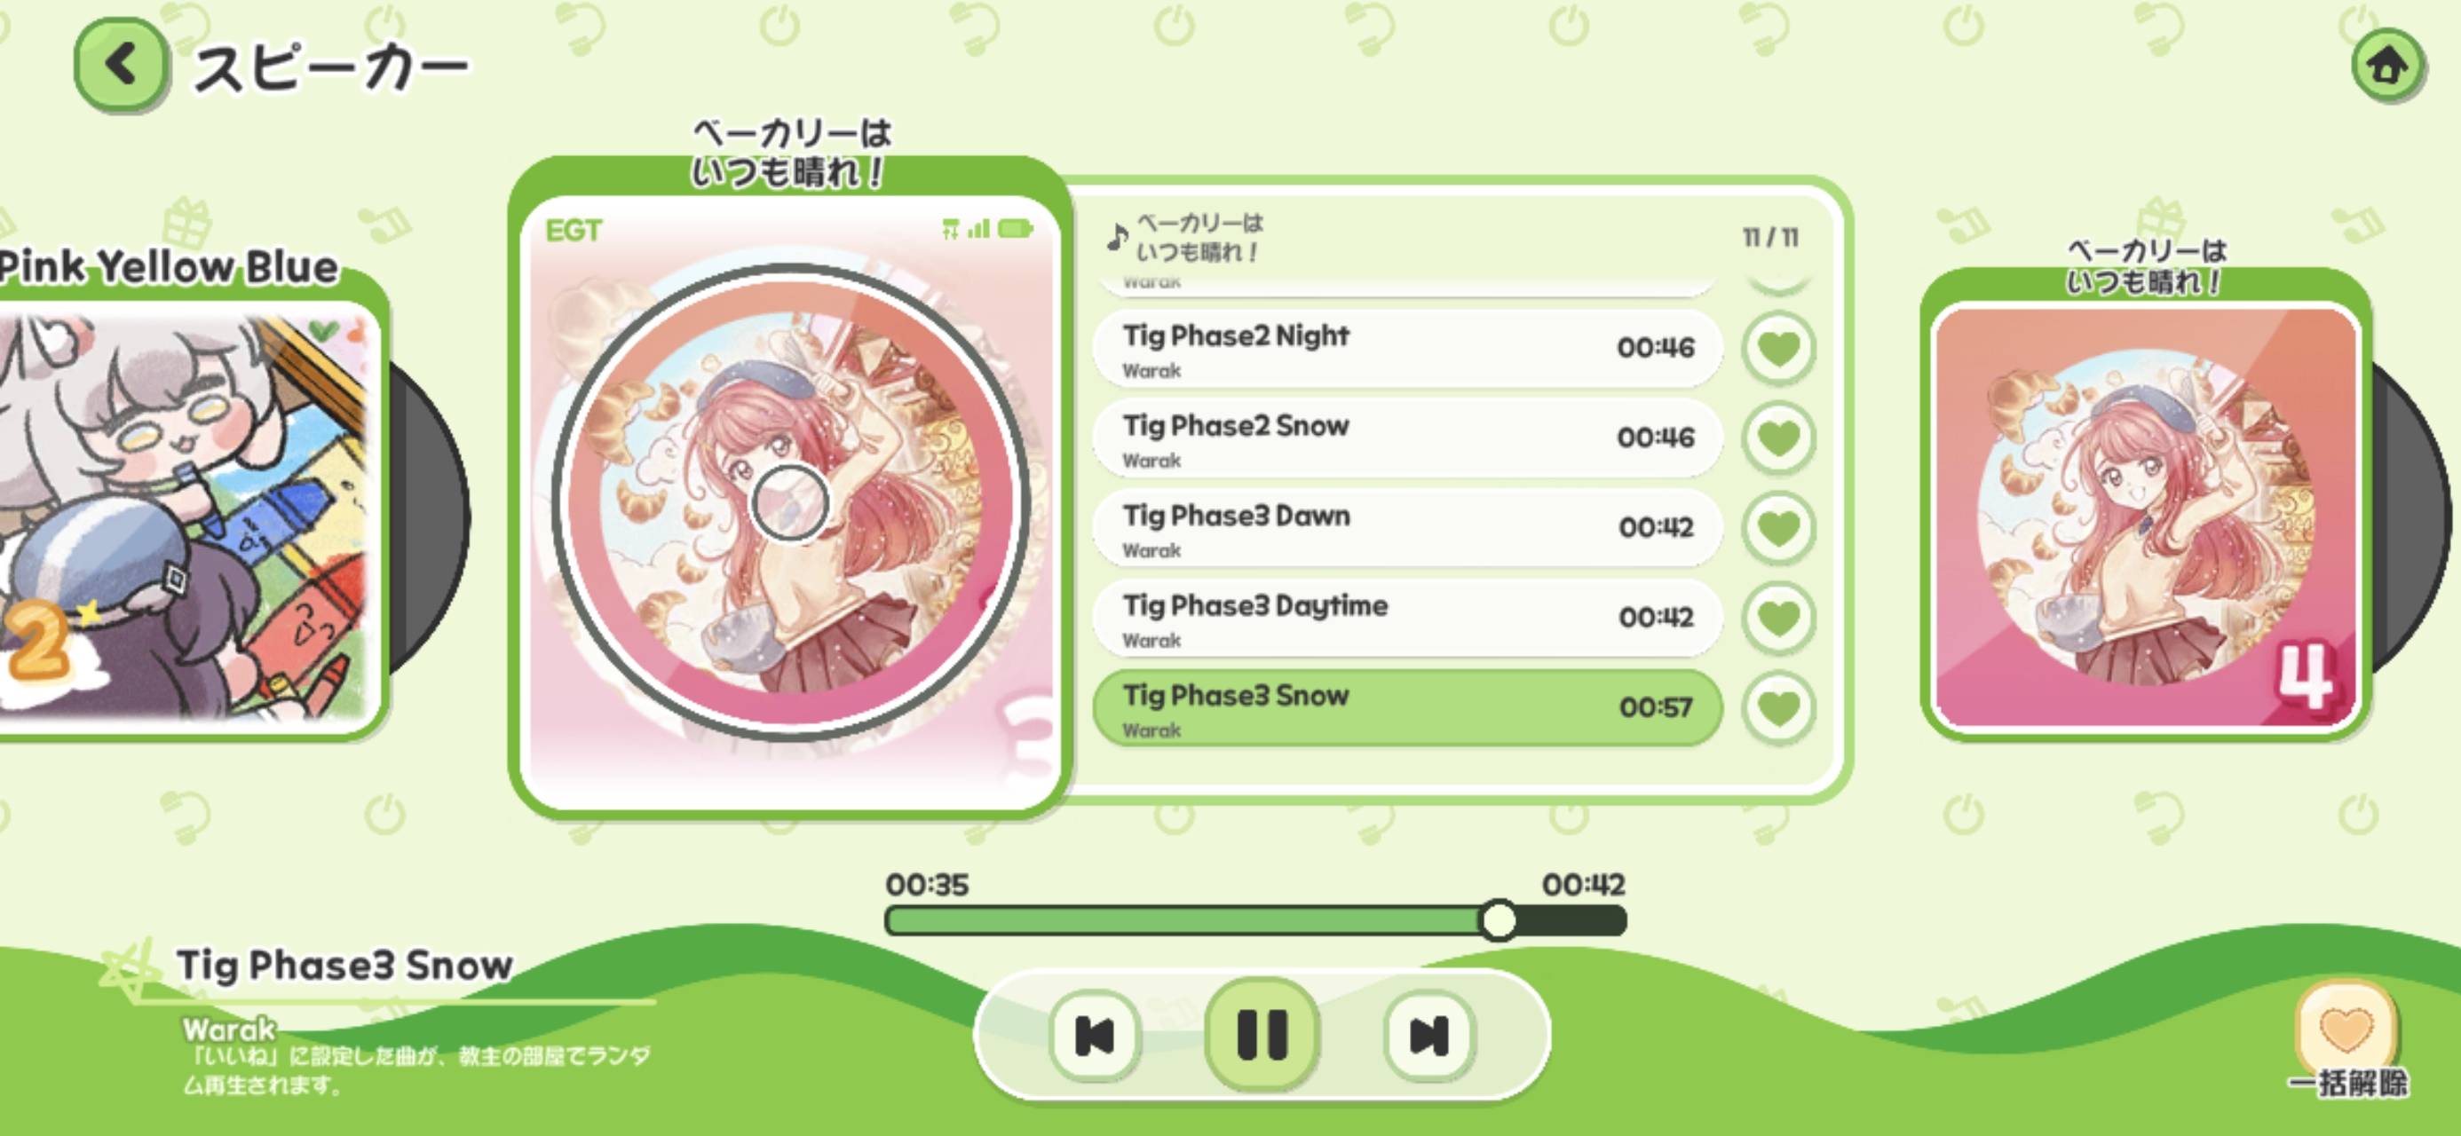Skip to the next track
2461x1136 pixels.
click(x=1429, y=1036)
